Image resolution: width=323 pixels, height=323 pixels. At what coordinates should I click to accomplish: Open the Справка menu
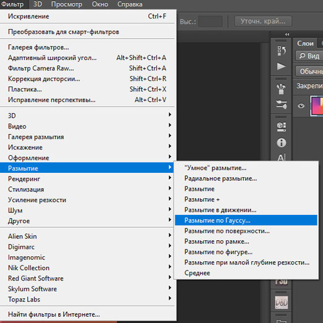[x=130, y=4]
